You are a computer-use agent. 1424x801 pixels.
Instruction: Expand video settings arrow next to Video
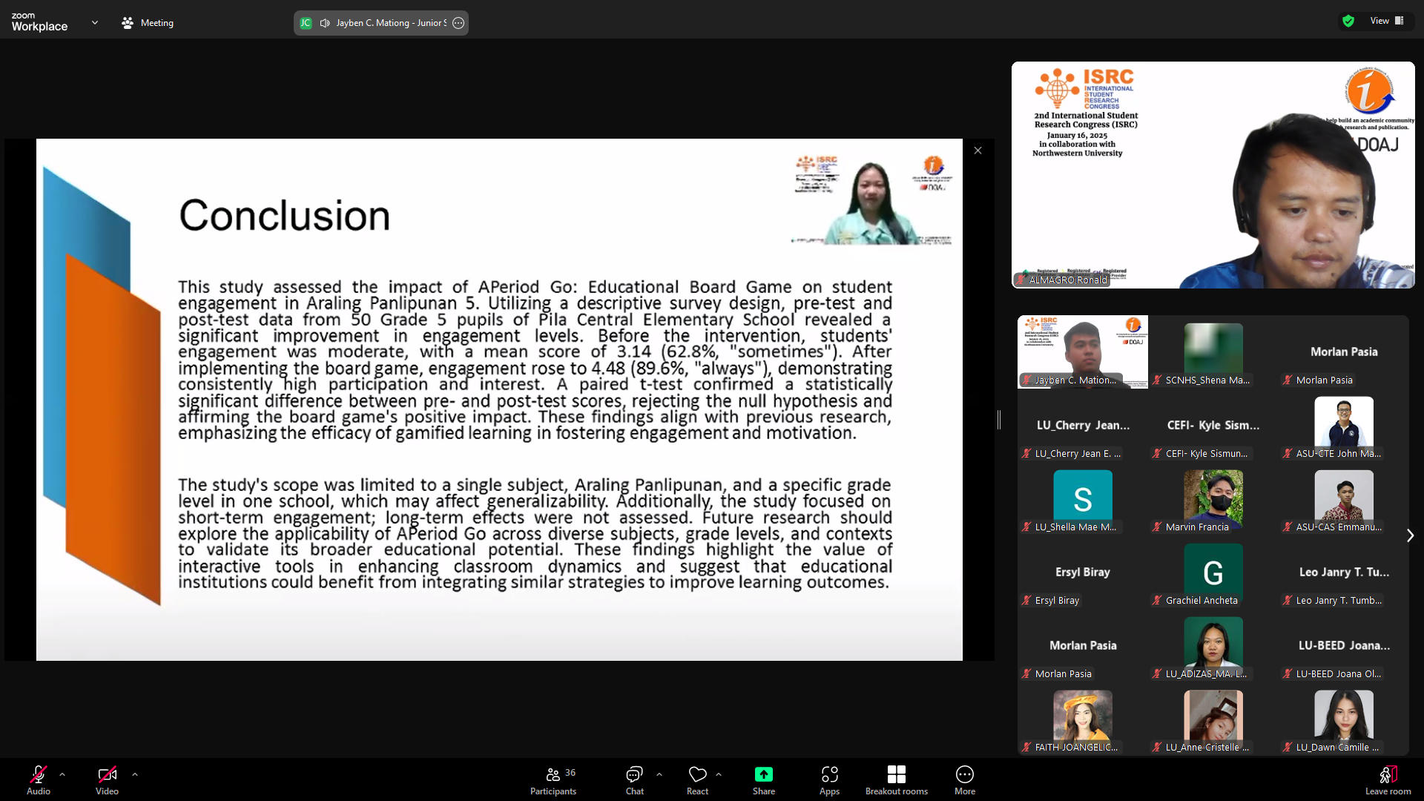click(x=135, y=774)
